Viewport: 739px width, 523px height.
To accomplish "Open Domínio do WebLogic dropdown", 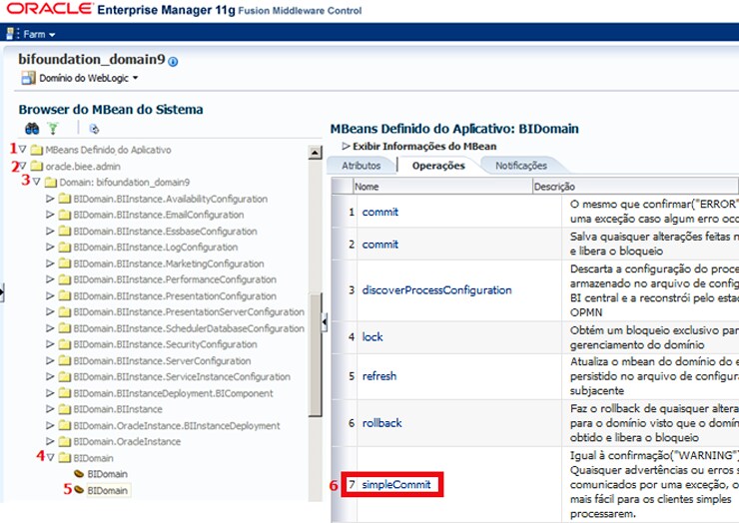I will point(89,78).
